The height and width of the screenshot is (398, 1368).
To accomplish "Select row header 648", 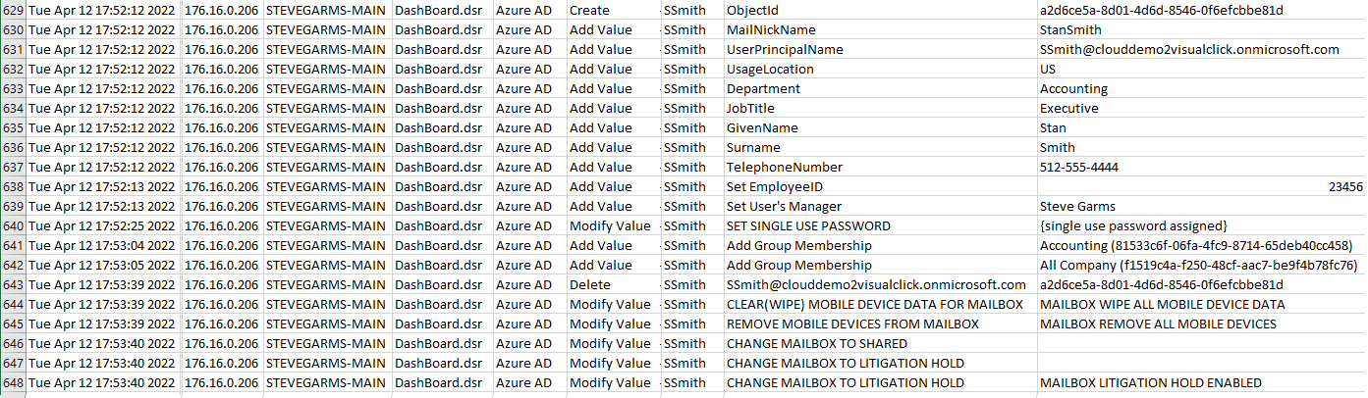I will (x=13, y=382).
